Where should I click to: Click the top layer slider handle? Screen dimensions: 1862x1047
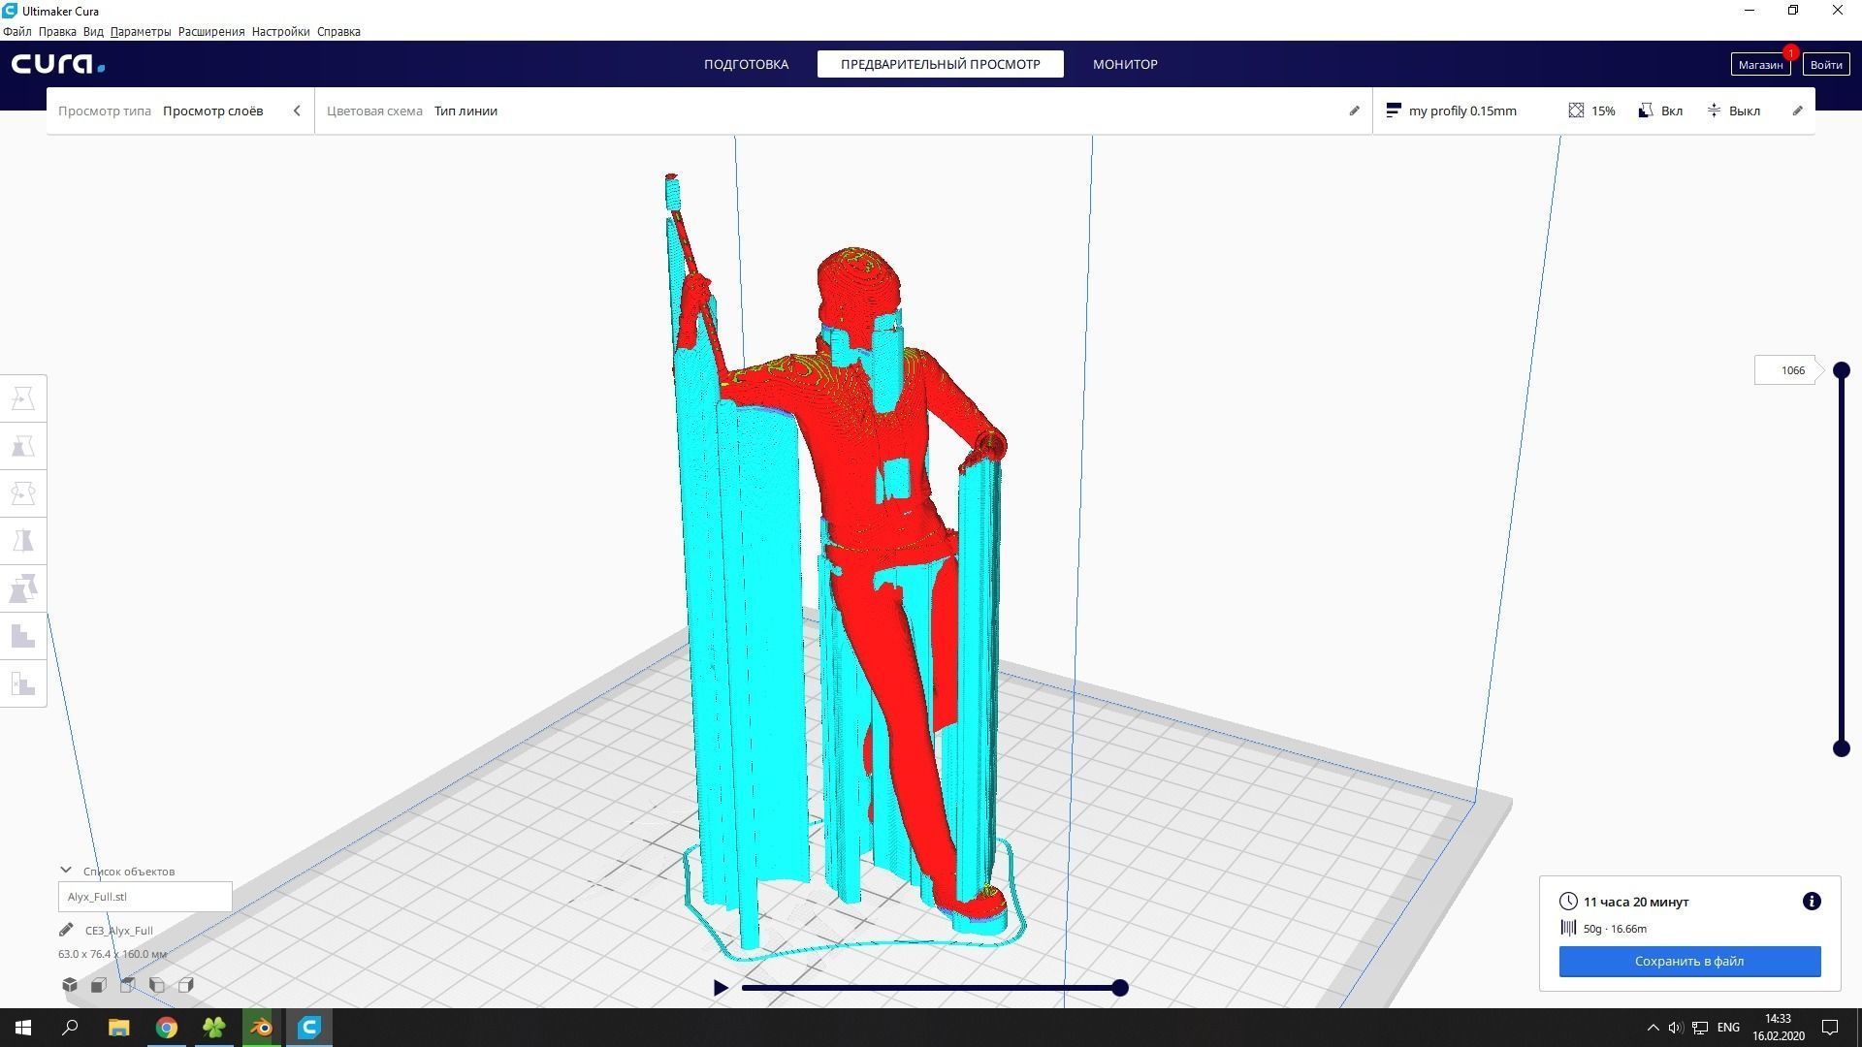click(1841, 370)
